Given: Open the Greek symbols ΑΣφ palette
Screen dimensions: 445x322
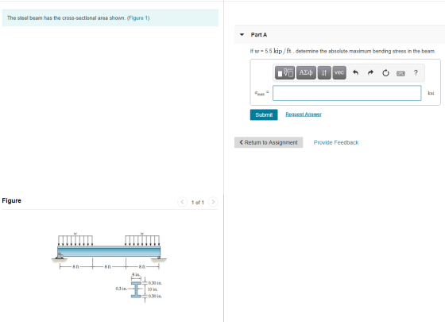Looking at the screenshot, I should pyautogui.click(x=306, y=72).
